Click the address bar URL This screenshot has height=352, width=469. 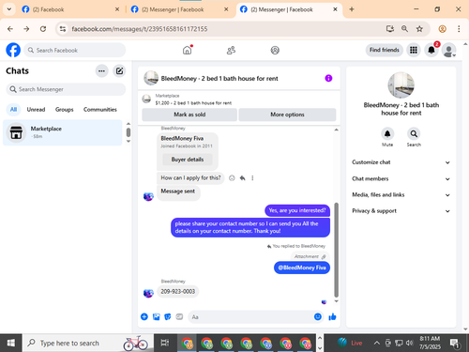140,29
